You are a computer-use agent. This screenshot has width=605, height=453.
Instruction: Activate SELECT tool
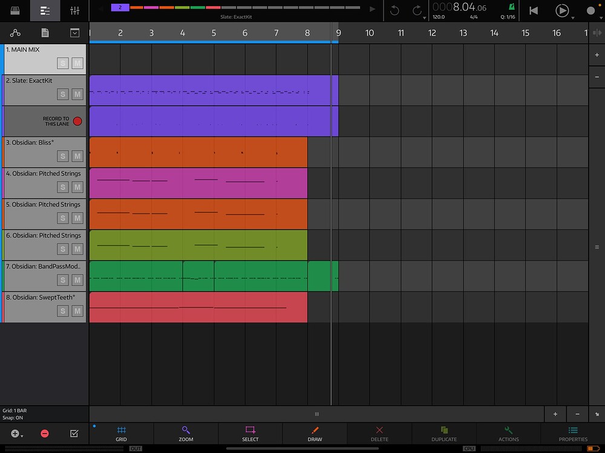[x=250, y=434]
